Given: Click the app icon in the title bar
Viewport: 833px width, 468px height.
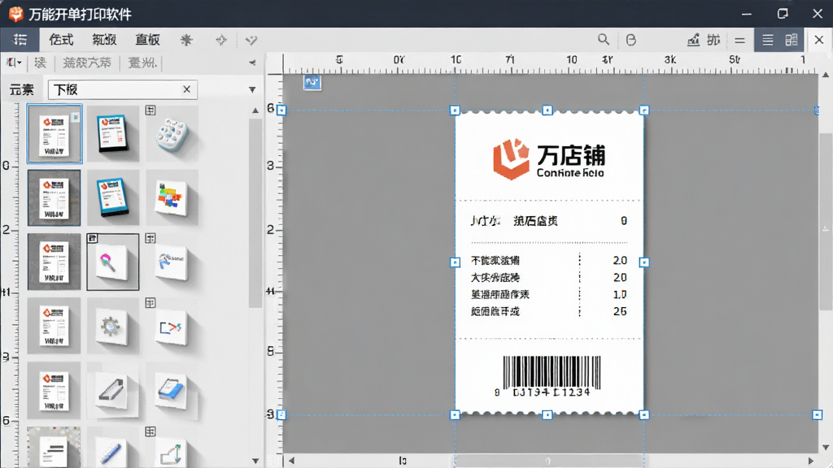Looking at the screenshot, I should pos(16,14).
